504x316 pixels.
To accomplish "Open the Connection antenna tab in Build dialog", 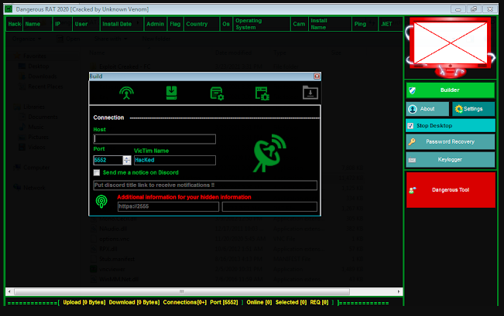I will (125, 93).
